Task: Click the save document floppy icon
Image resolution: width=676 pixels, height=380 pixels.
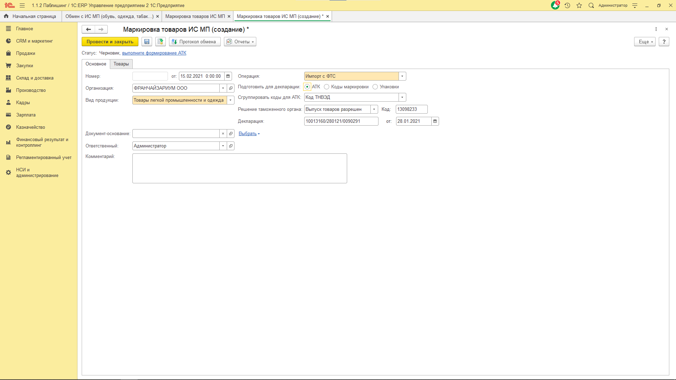Action: point(147,42)
